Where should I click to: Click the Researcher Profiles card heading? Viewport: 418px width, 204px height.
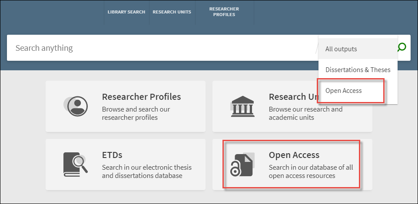pyautogui.click(x=141, y=96)
